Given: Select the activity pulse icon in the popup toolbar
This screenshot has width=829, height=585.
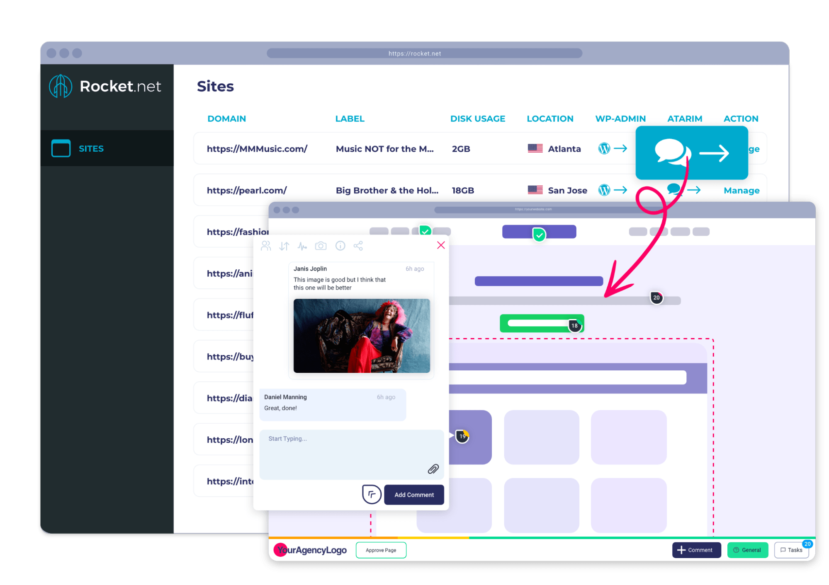Looking at the screenshot, I should [x=302, y=246].
